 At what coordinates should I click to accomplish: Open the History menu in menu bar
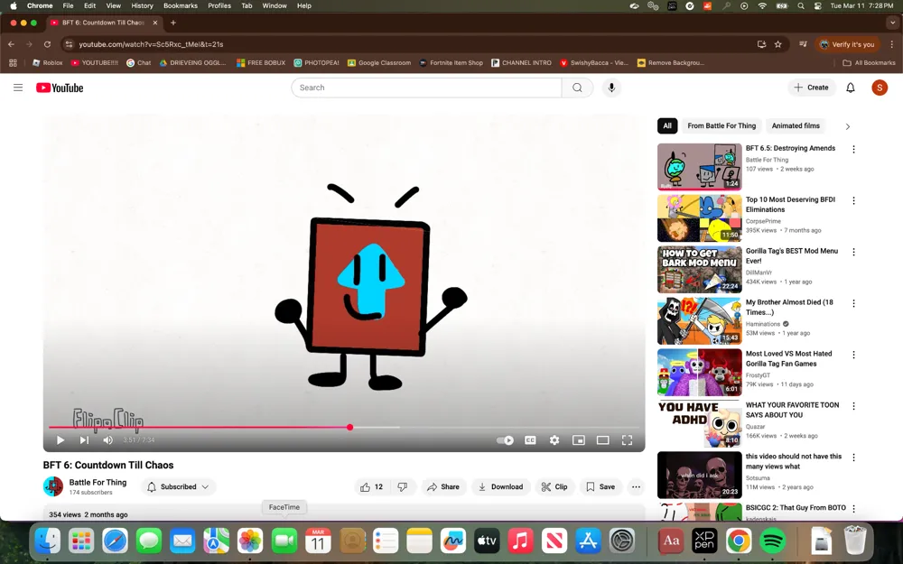[x=142, y=5]
